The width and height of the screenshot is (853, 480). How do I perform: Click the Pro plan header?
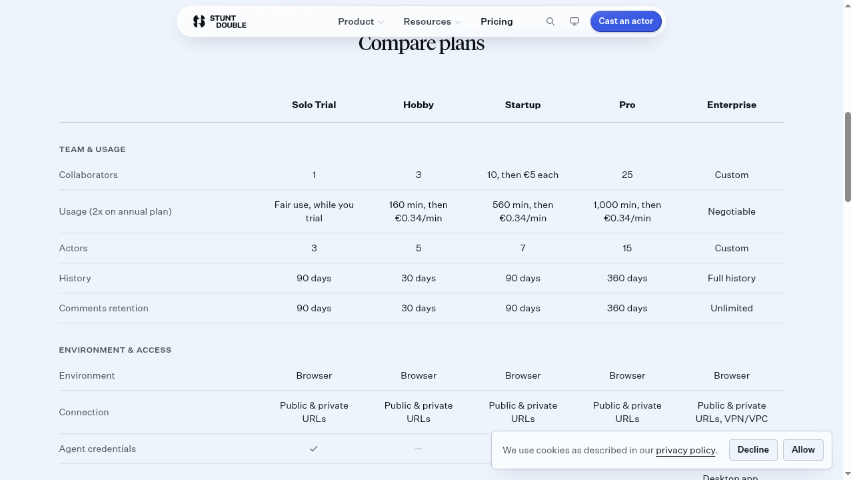(627, 105)
